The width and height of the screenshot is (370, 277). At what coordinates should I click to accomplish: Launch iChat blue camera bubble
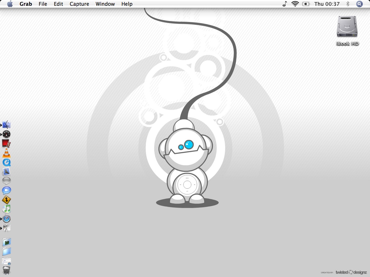(x=7, y=190)
